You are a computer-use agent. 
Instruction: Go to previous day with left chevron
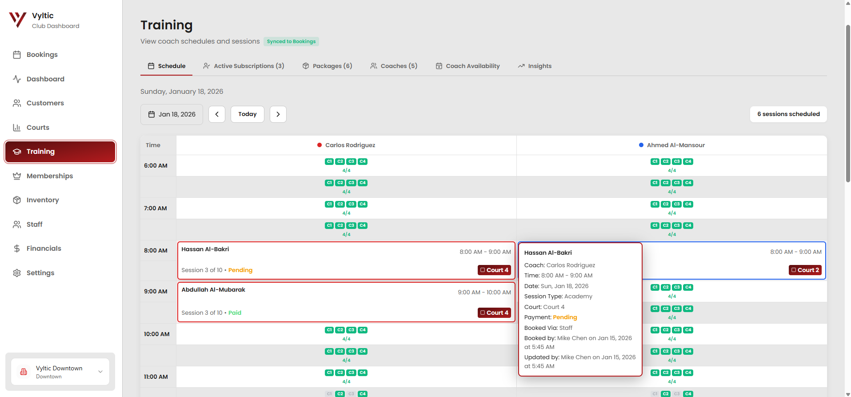click(x=217, y=114)
